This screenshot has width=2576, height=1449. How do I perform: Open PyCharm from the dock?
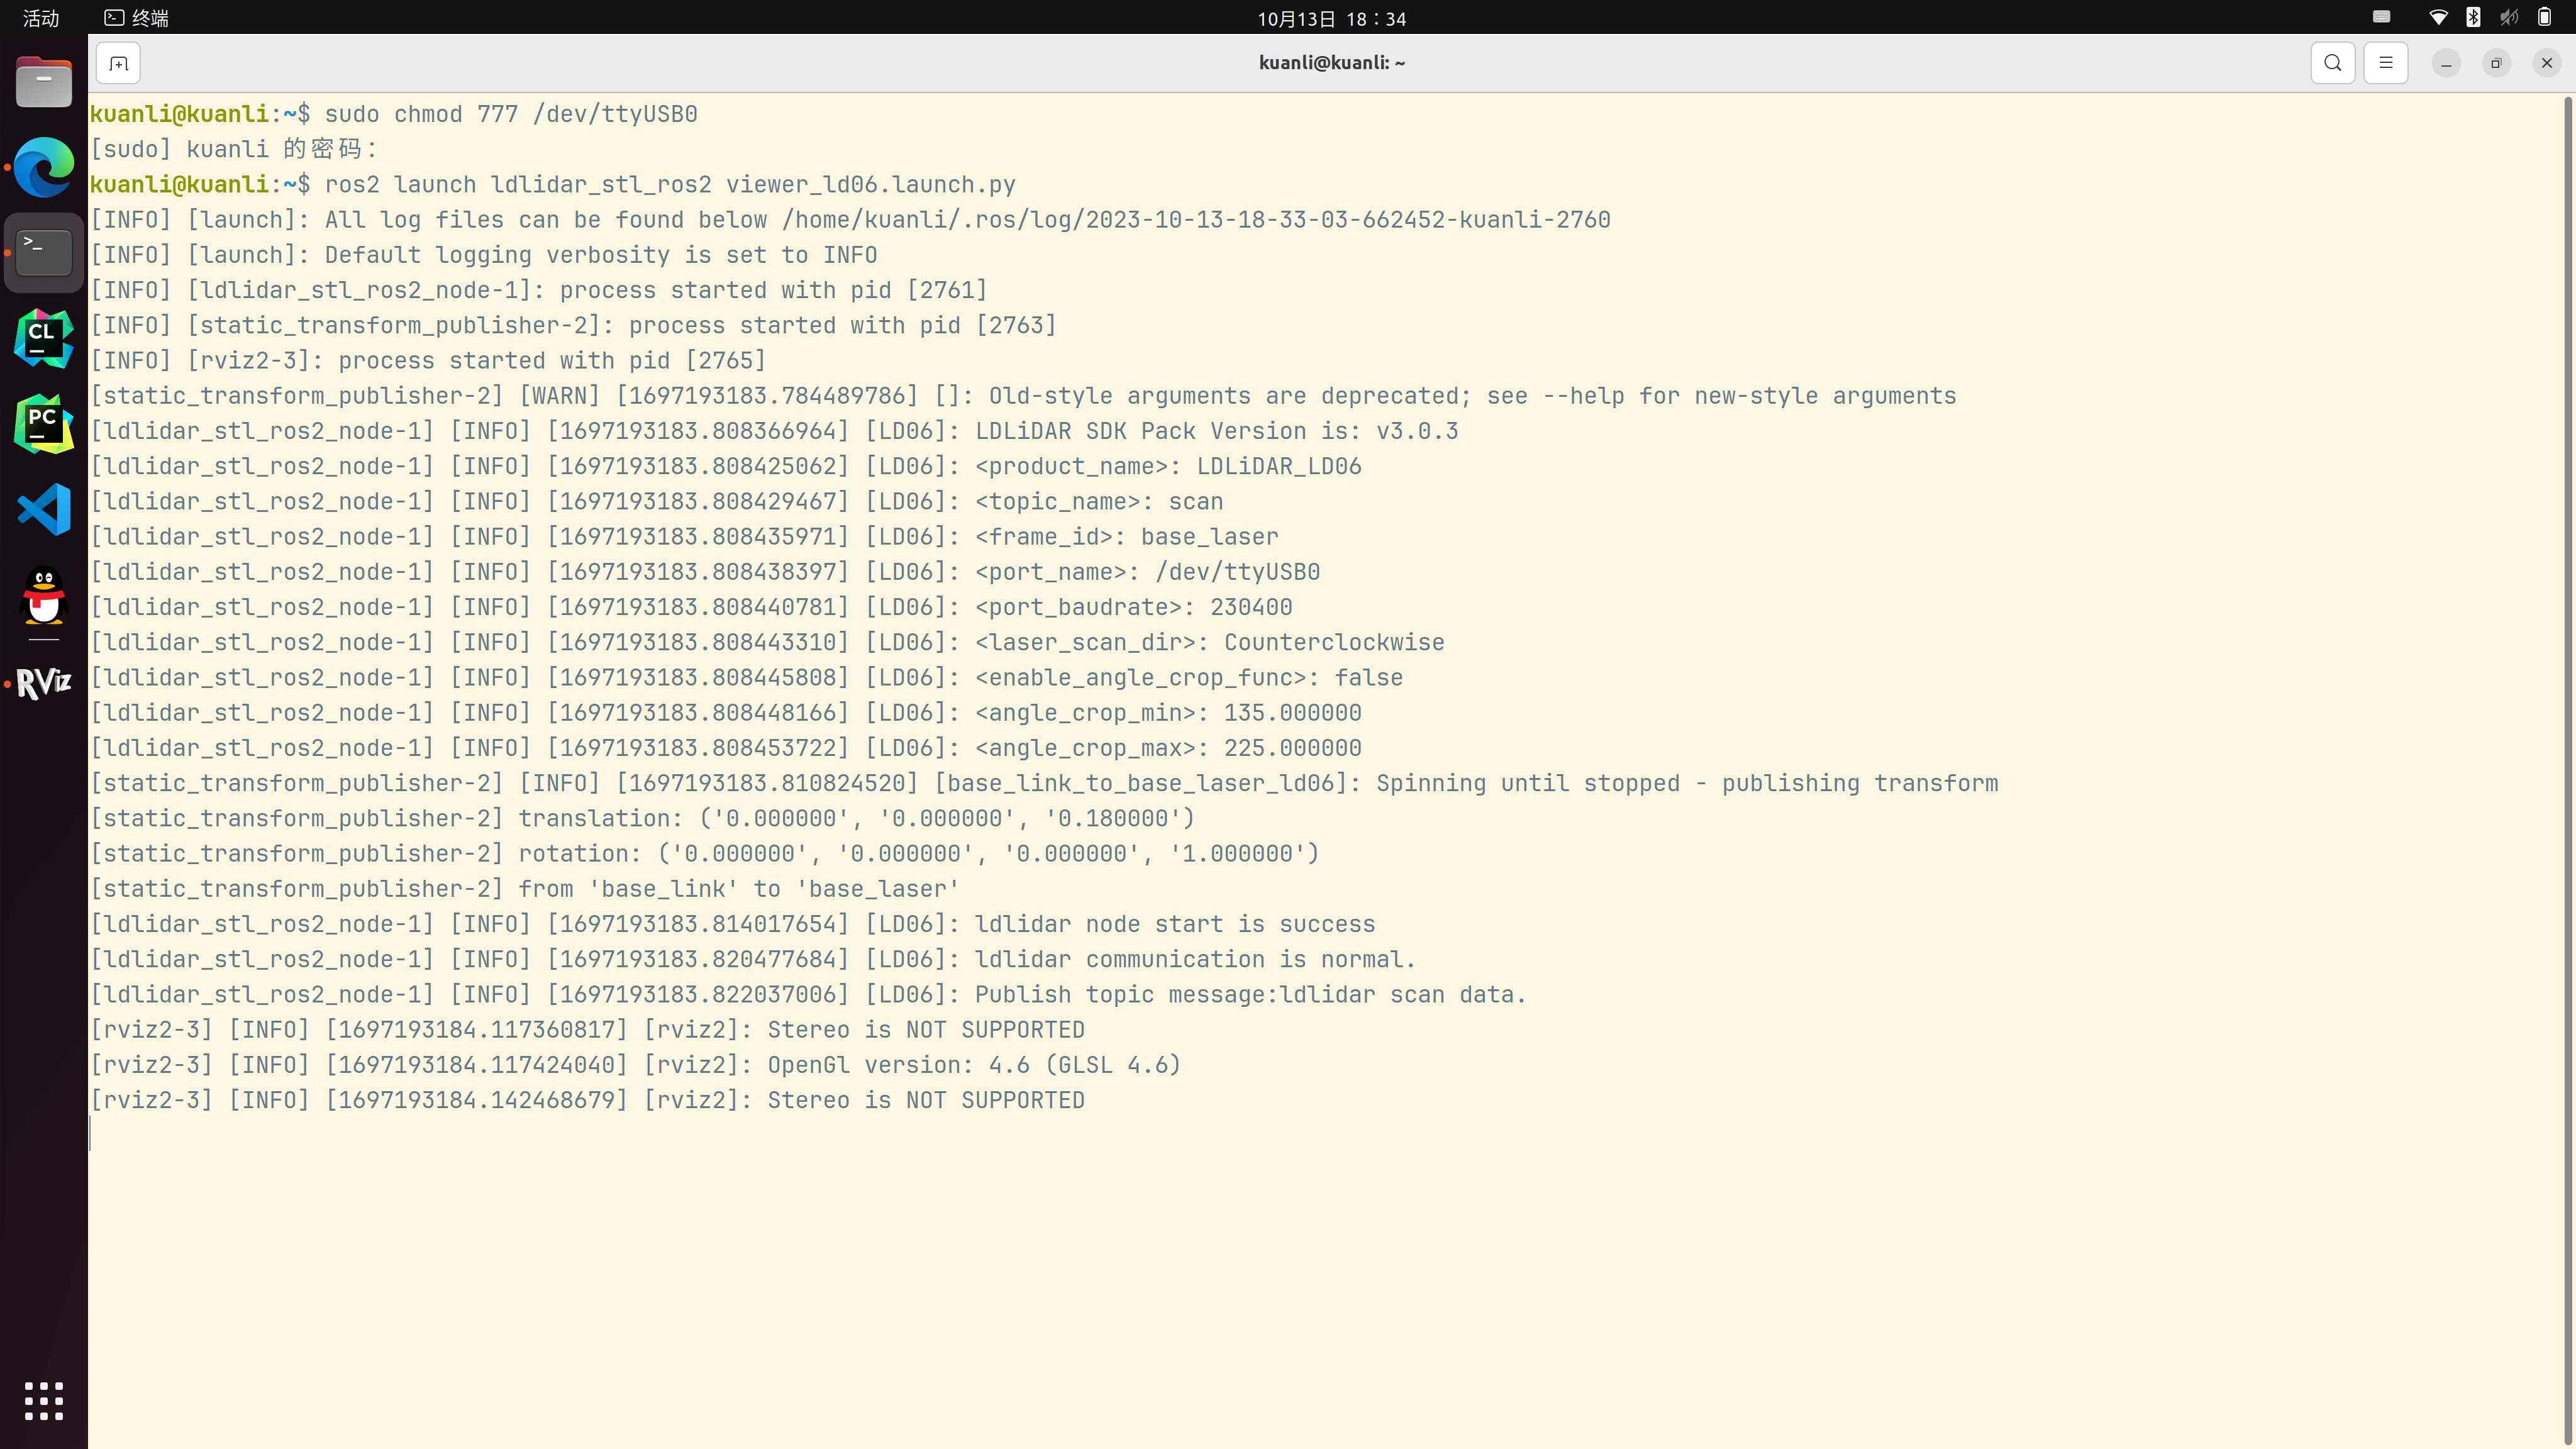point(44,424)
